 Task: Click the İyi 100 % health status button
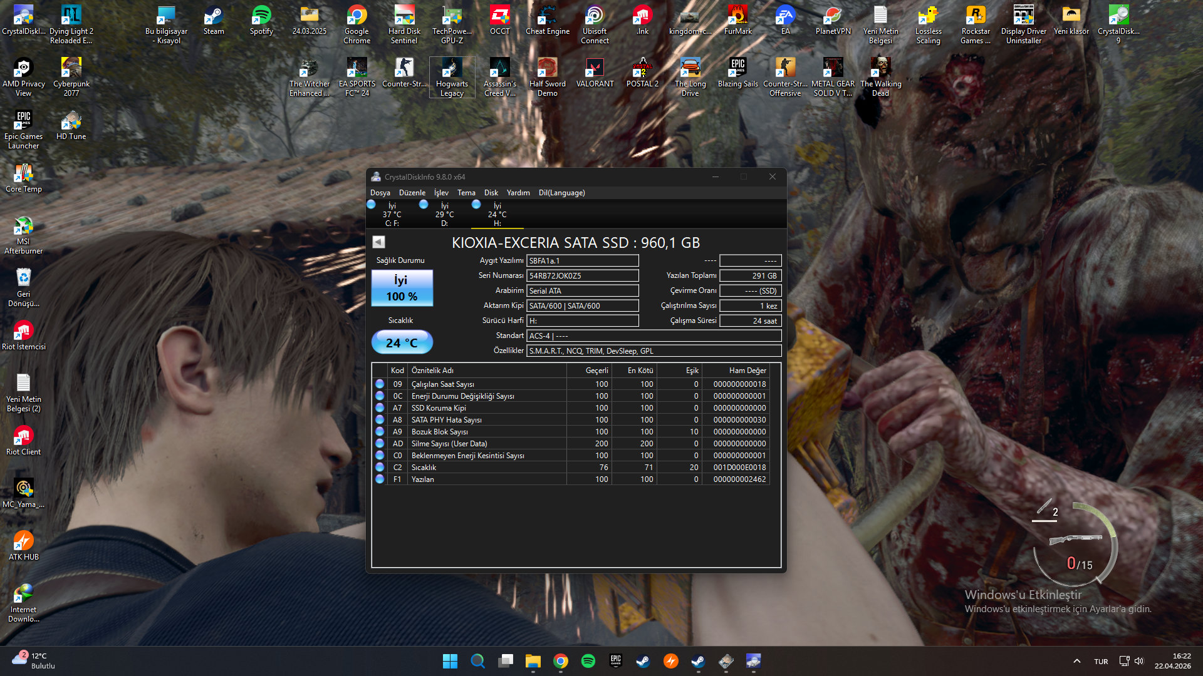coord(402,288)
